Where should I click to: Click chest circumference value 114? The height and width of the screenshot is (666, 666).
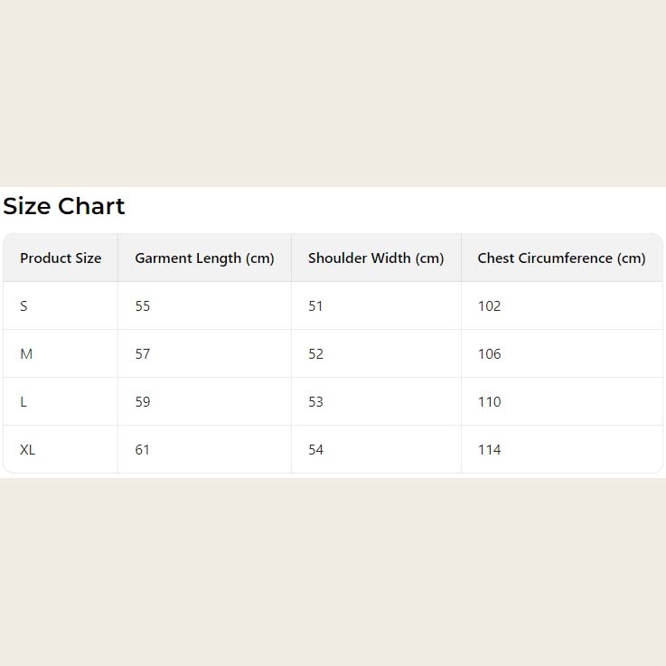(489, 450)
